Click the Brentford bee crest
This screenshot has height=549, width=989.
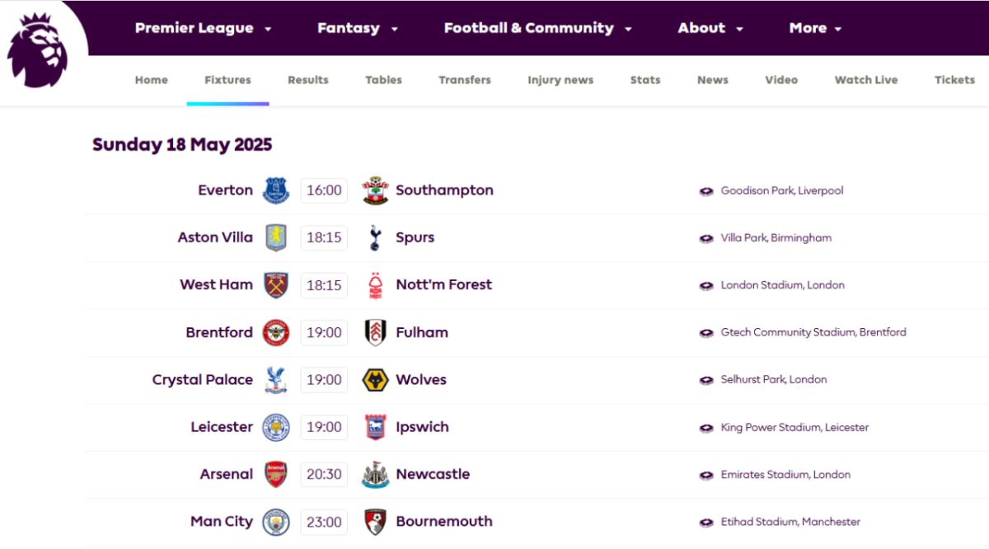coord(276,332)
